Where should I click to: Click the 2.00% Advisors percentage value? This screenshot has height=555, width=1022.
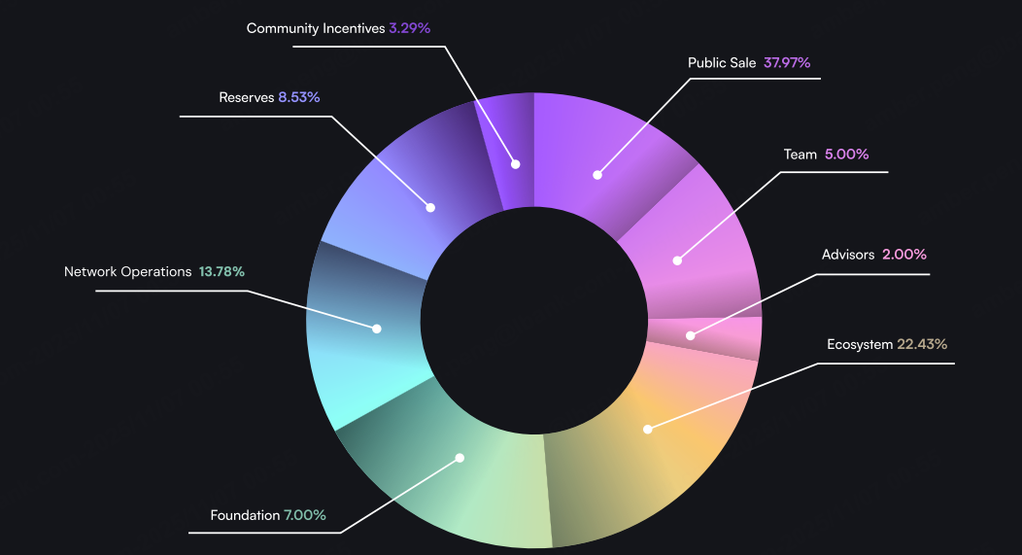(x=903, y=255)
